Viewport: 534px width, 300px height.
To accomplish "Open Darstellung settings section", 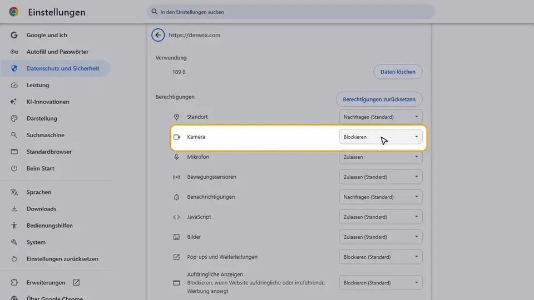I will pos(42,118).
